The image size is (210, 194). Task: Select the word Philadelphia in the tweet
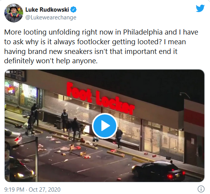pyautogui.click(x=143, y=32)
